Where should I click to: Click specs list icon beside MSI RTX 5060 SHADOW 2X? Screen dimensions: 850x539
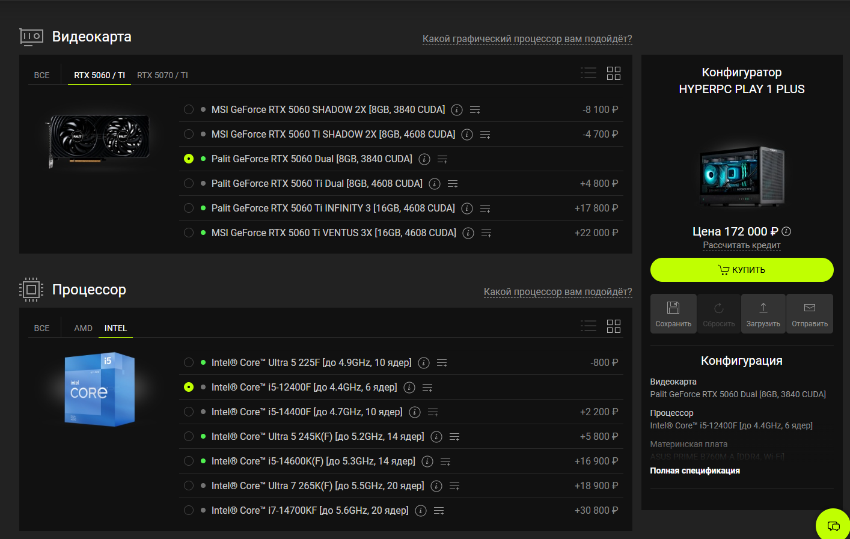475,110
